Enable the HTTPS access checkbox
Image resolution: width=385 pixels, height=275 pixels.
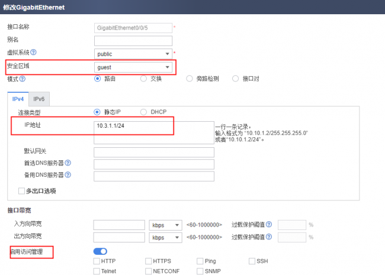(x=148, y=261)
